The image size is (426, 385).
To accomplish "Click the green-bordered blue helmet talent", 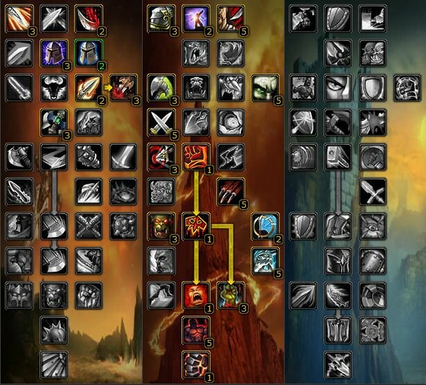I will tap(89, 53).
